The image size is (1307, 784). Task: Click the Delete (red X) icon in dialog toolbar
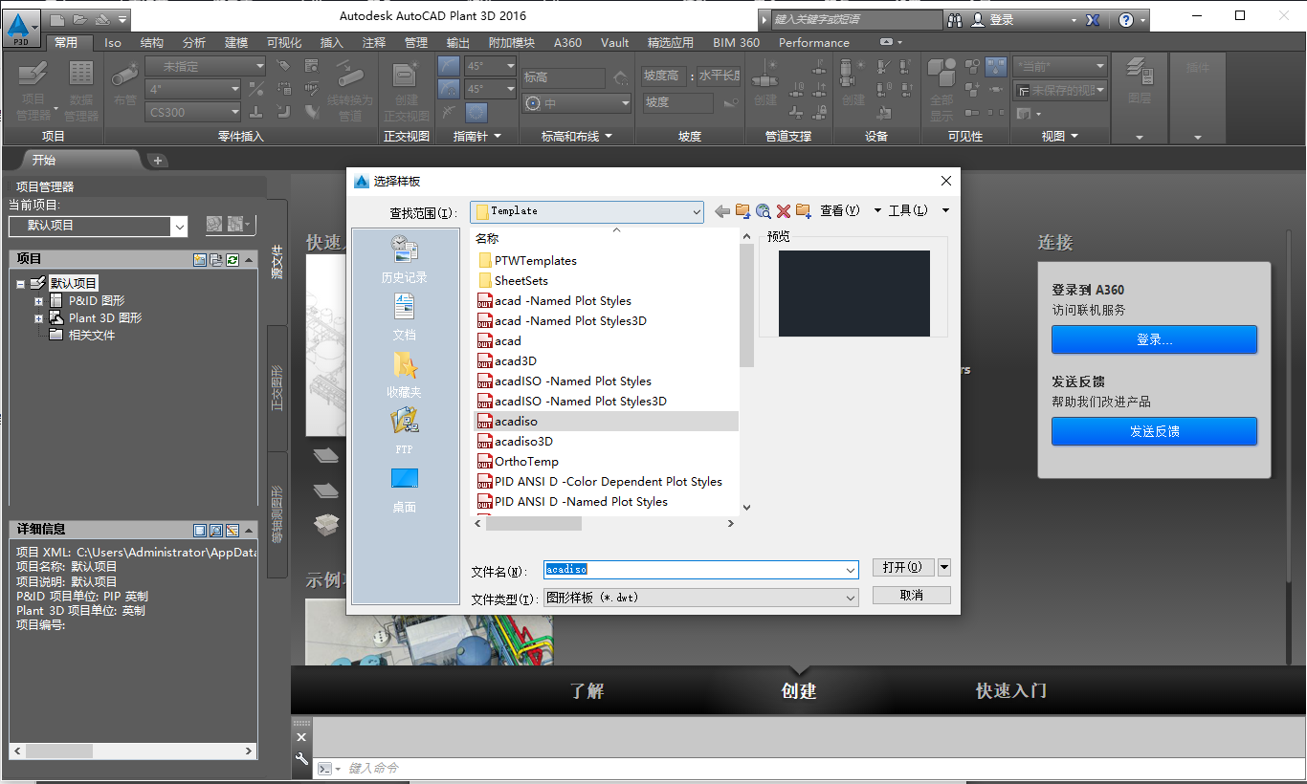(x=784, y=210)
